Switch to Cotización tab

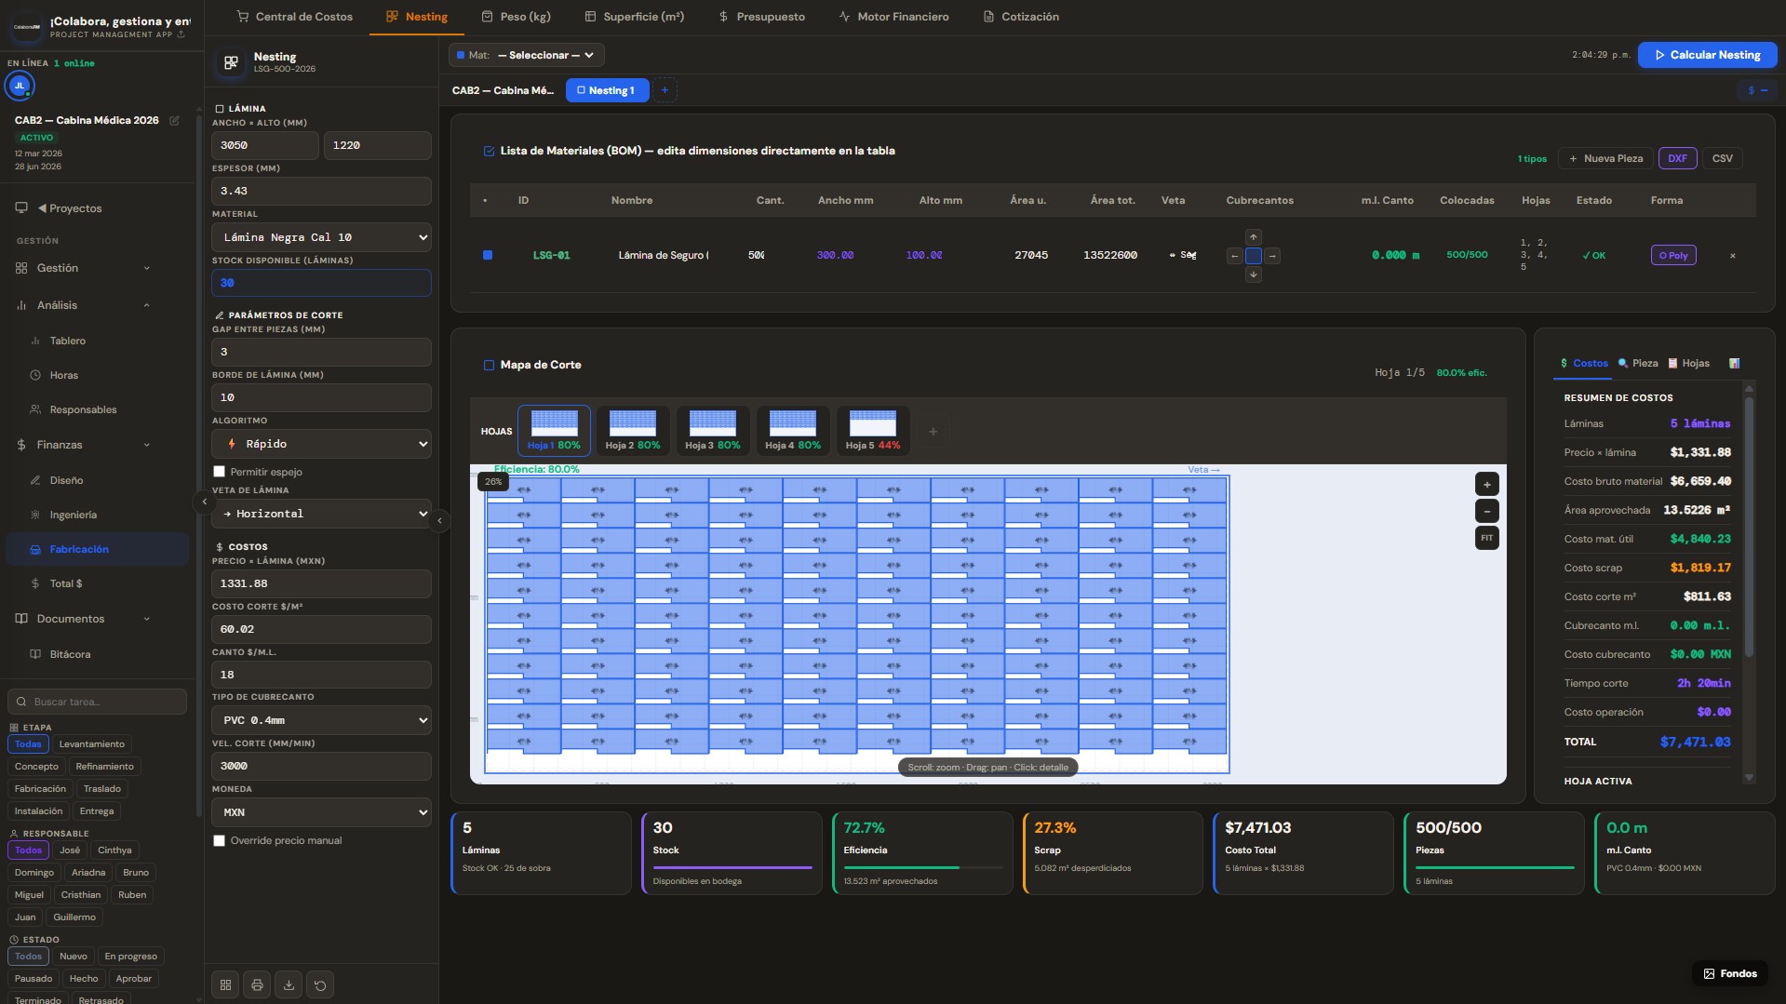pyautogui.click(x=1021, y=17)
